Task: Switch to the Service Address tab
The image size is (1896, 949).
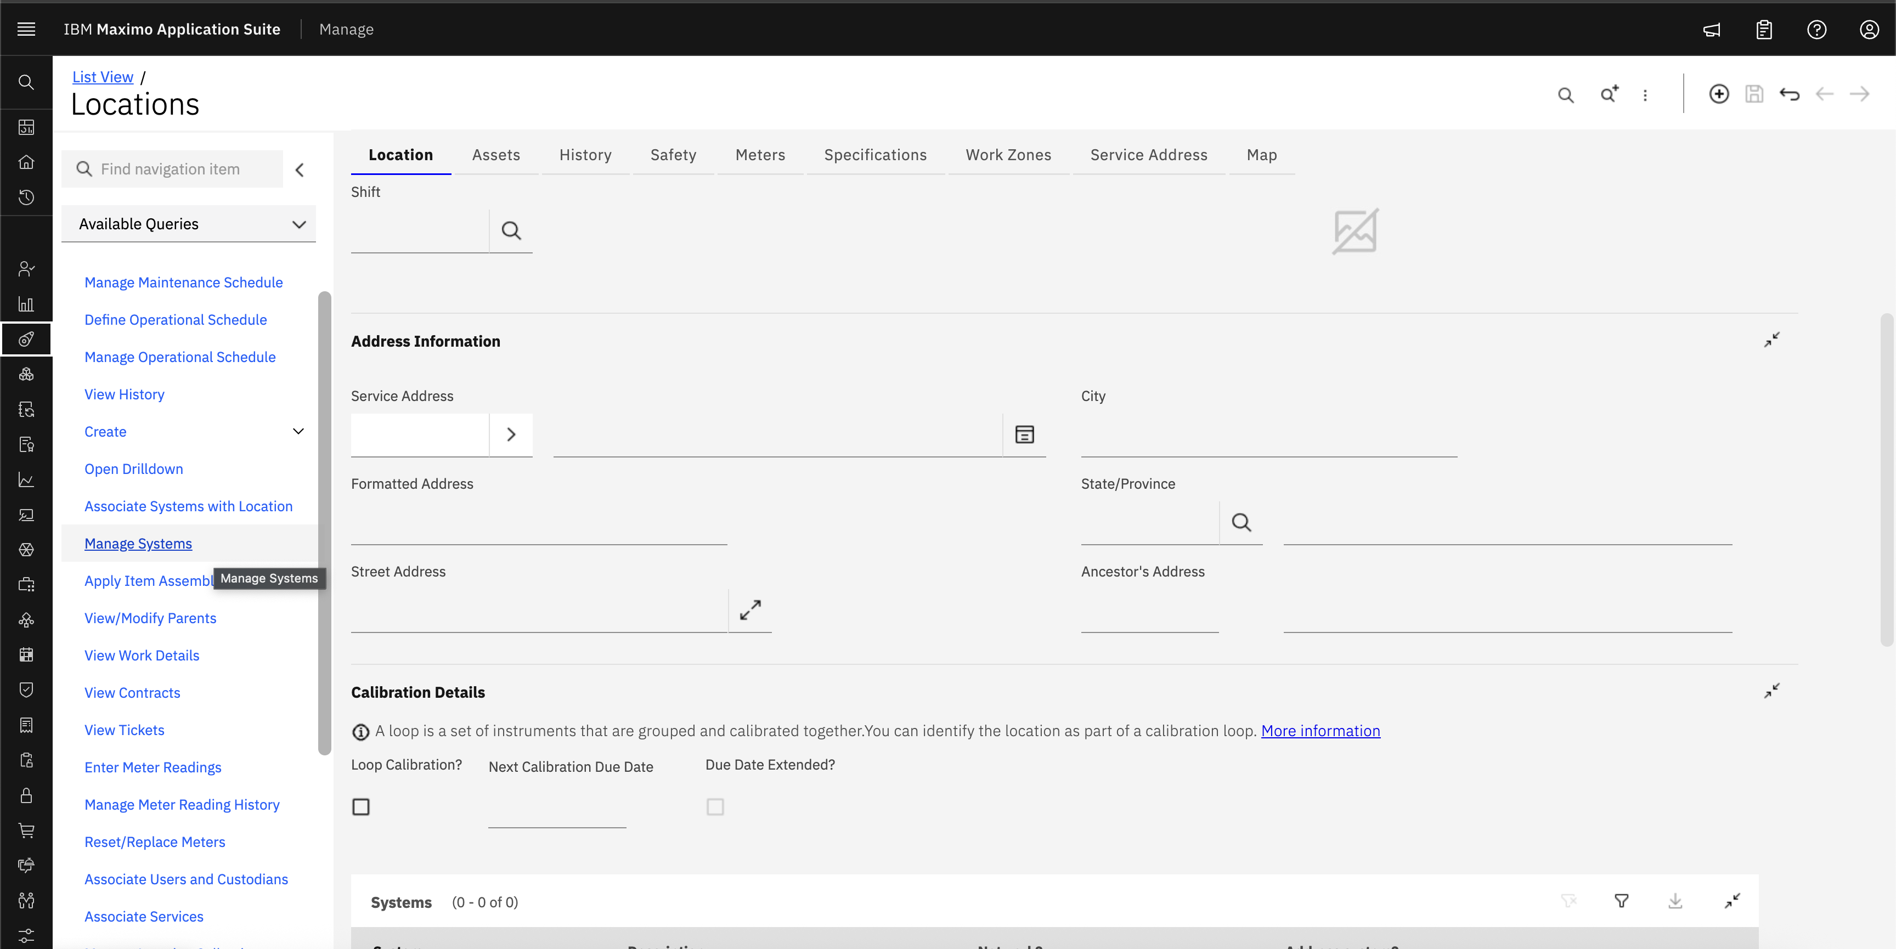Action: 1148,155
